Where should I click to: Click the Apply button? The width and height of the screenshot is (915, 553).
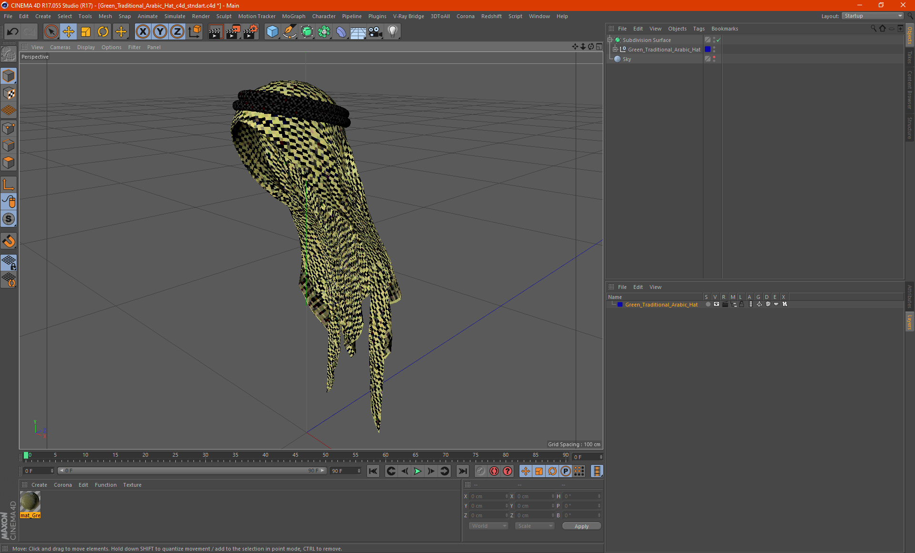pos(581,526)
